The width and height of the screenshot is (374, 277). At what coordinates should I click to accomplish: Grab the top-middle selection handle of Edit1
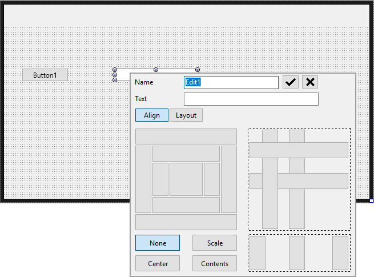point(156,70)
